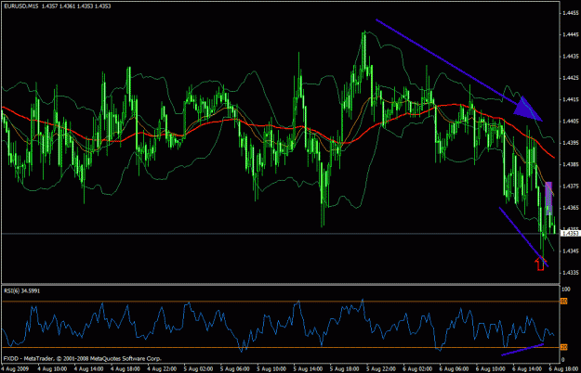
Task: Select the 5 Aug 02:00 time label
Action: (x=199, y=369)
